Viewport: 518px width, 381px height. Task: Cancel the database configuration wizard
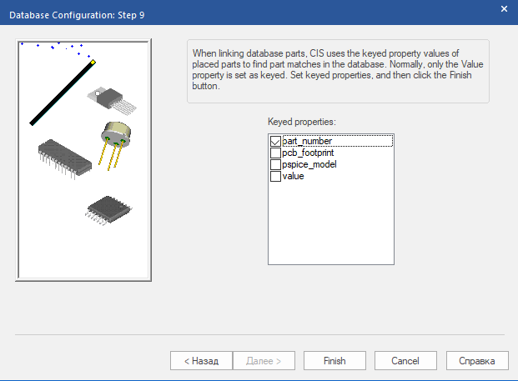coord(404,361)
